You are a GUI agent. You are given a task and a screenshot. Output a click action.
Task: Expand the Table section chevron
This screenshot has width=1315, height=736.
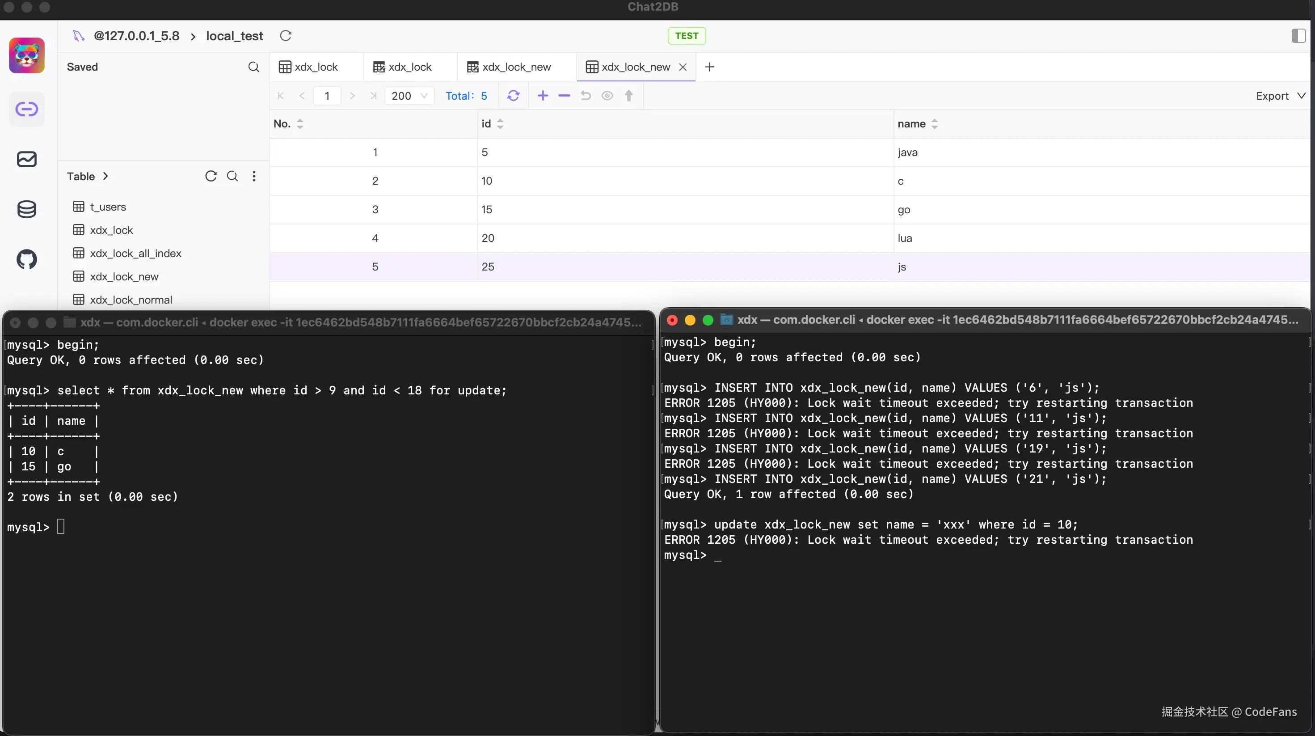(x=105, y=176)
